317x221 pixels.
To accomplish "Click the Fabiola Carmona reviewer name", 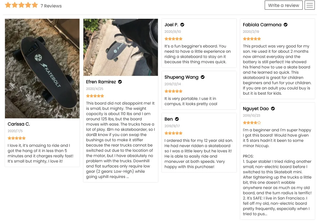I will 262,25.
